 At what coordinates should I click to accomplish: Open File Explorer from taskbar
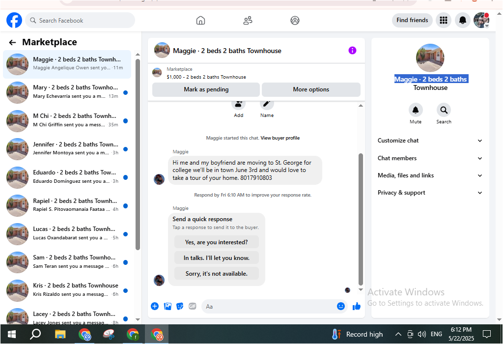(60, 334)
